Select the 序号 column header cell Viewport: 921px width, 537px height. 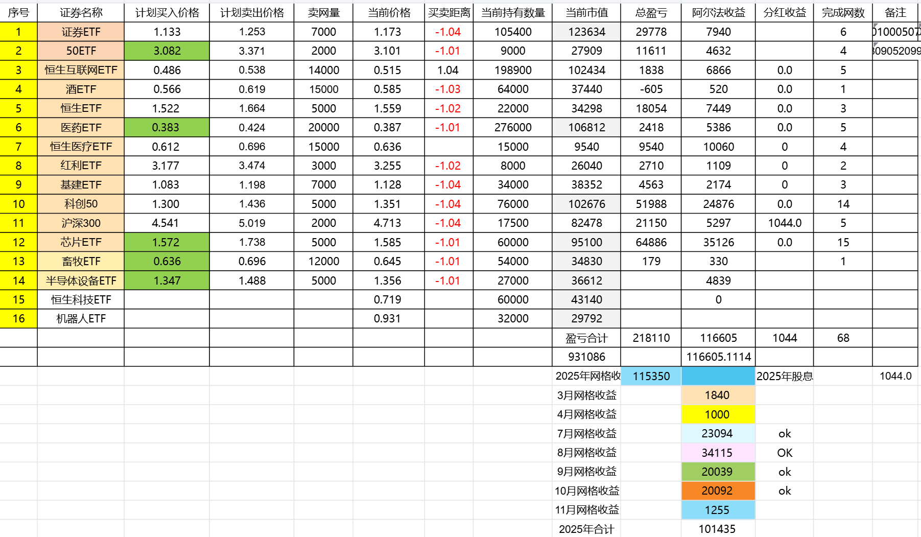[18, 13]
